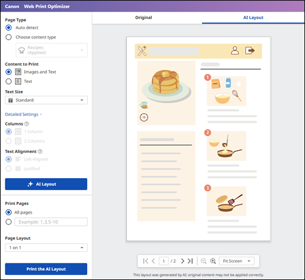
Task: Click the Justified text icon
Action: click(x=18, y=168)
